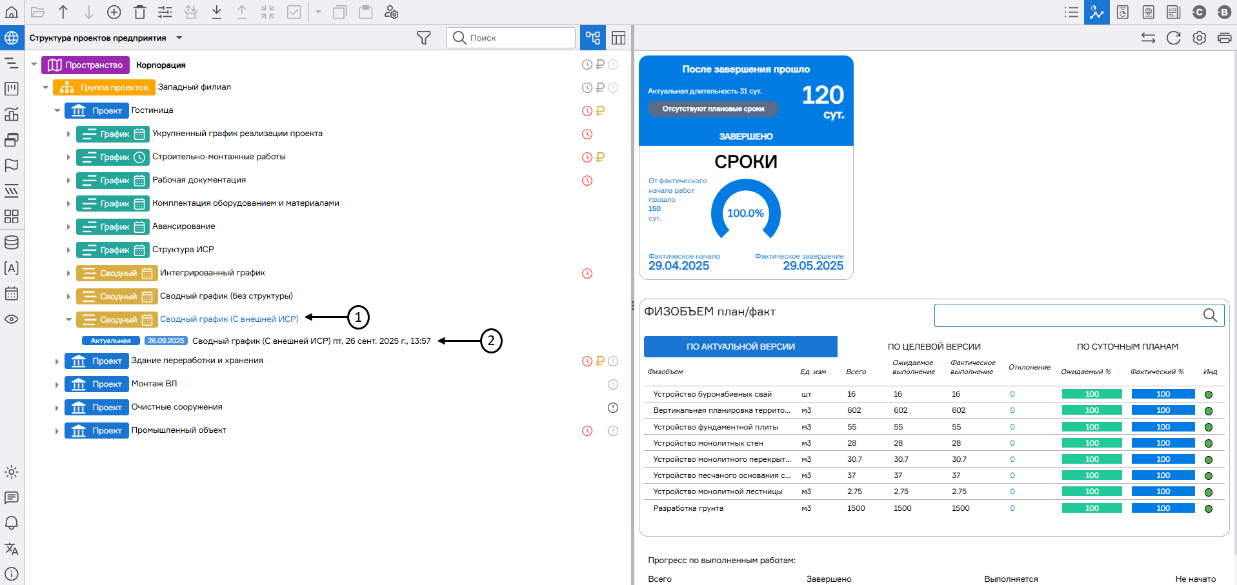Click the refresh icon above the dashboard

(x=1173, y=38)
